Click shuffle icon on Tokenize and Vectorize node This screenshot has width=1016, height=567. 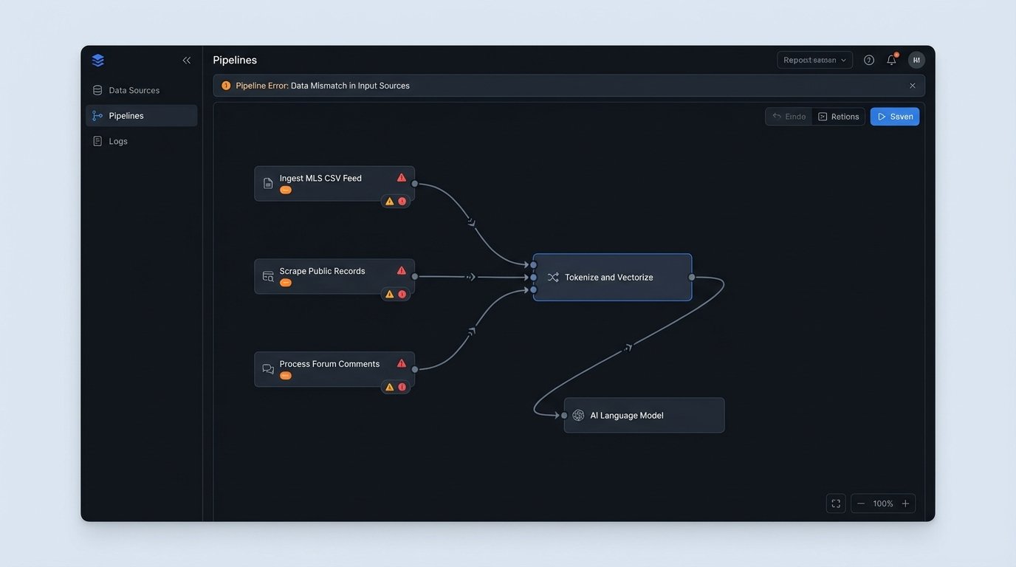click(553, 278)
